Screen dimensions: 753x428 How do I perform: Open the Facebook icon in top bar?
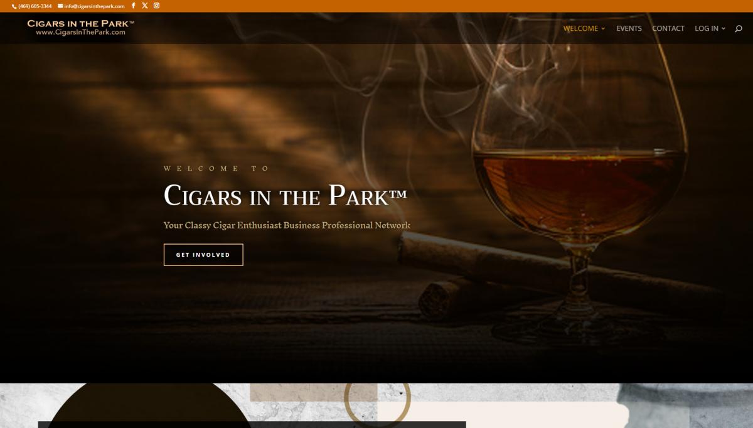133,6
